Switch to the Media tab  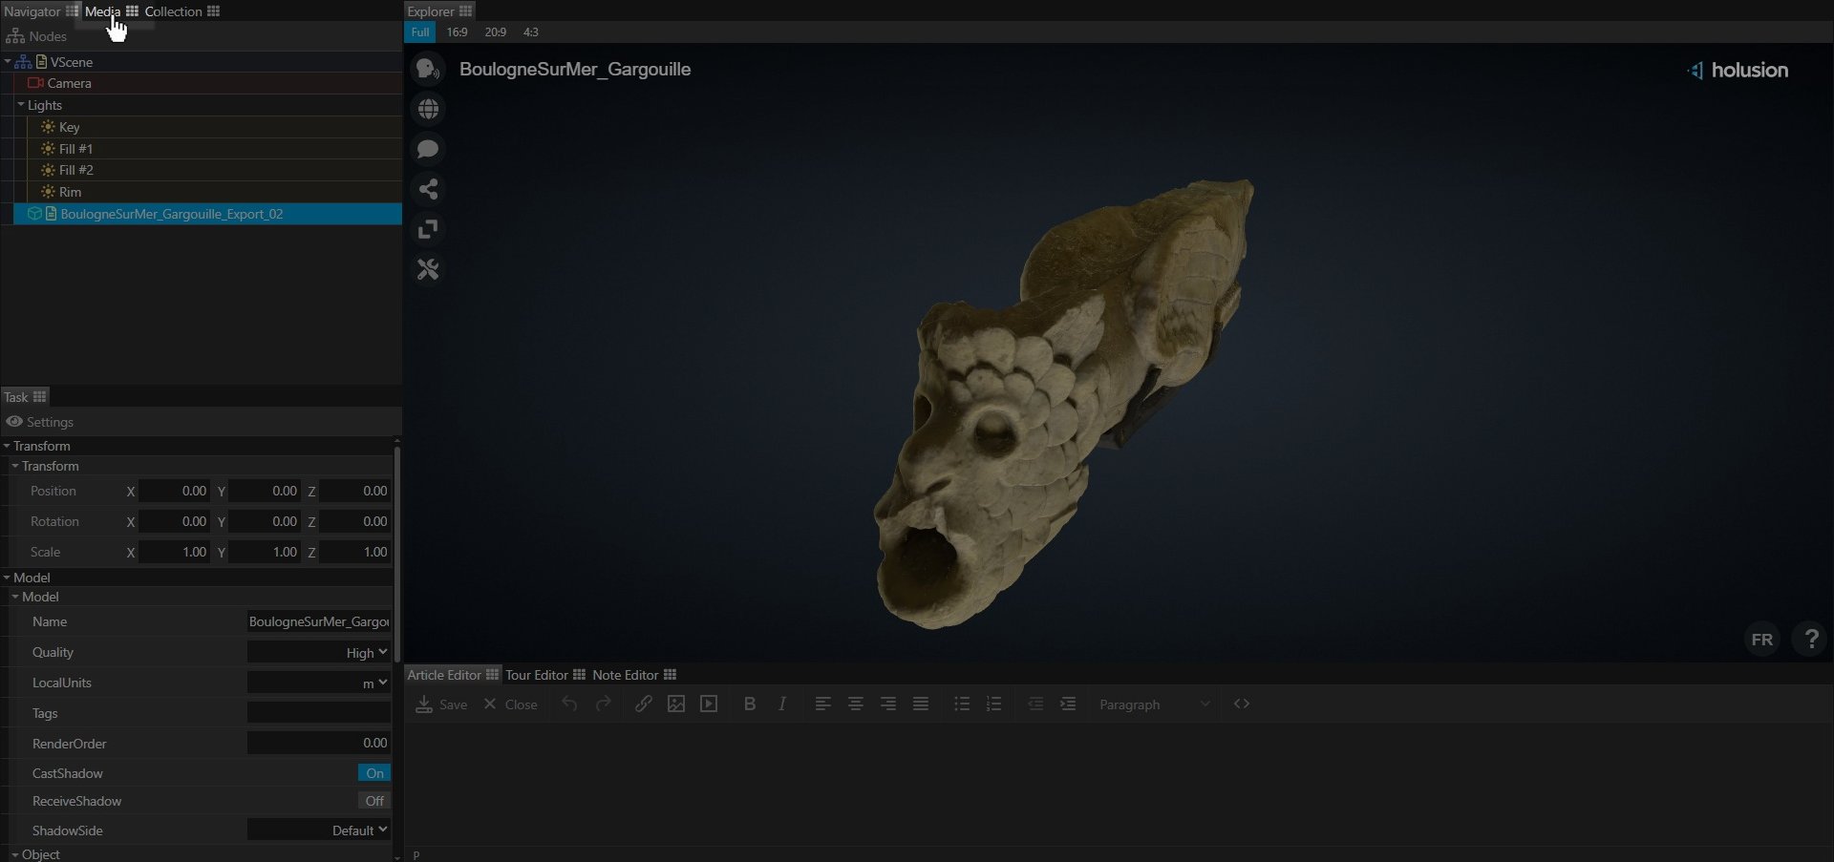pyautogui.click(x=111, y=11)
